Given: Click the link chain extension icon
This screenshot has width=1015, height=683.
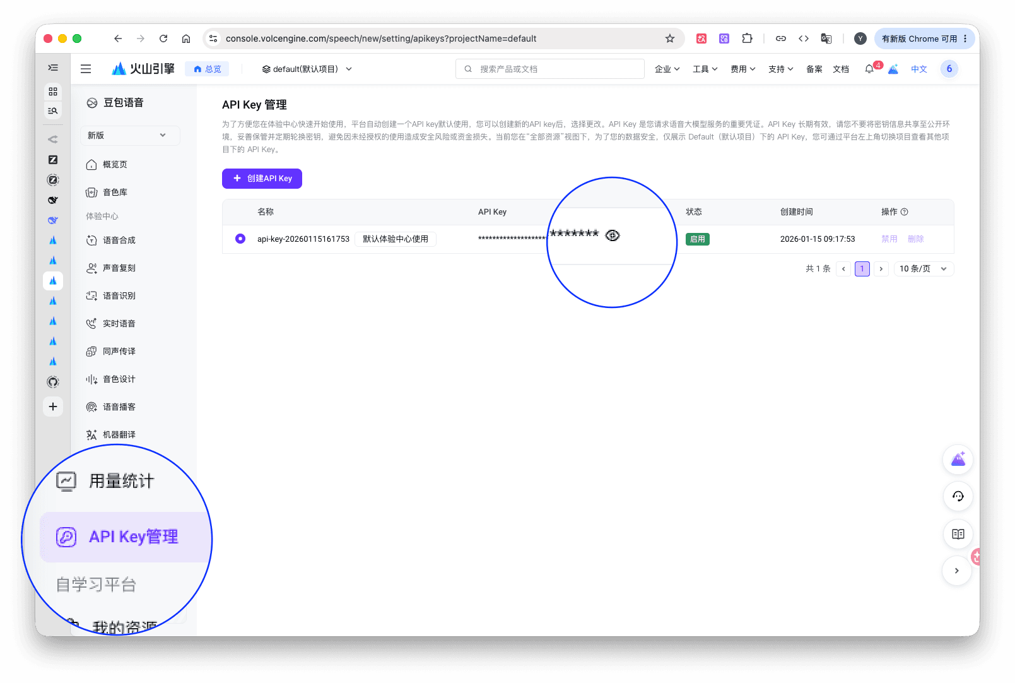Looking at the screenshot, I should (781, 39).
